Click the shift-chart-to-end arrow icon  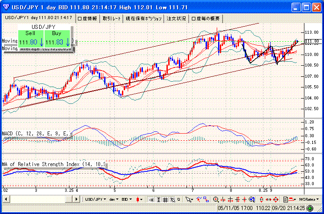151,200
